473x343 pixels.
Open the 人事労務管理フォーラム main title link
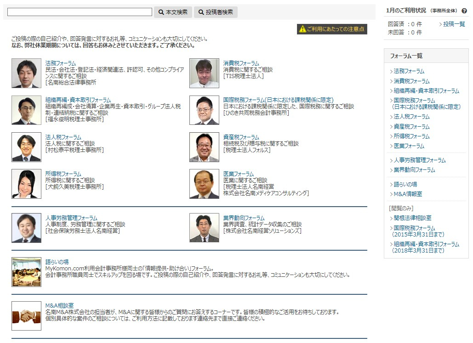coord(71,218)
